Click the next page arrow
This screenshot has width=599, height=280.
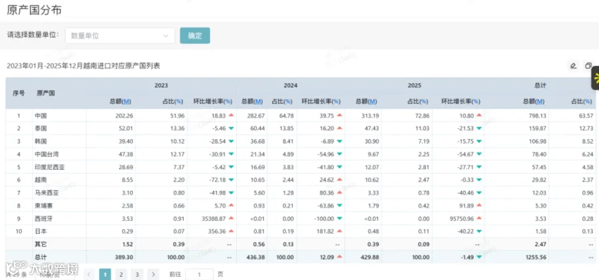pyautogui.click(x=153, y=274)
